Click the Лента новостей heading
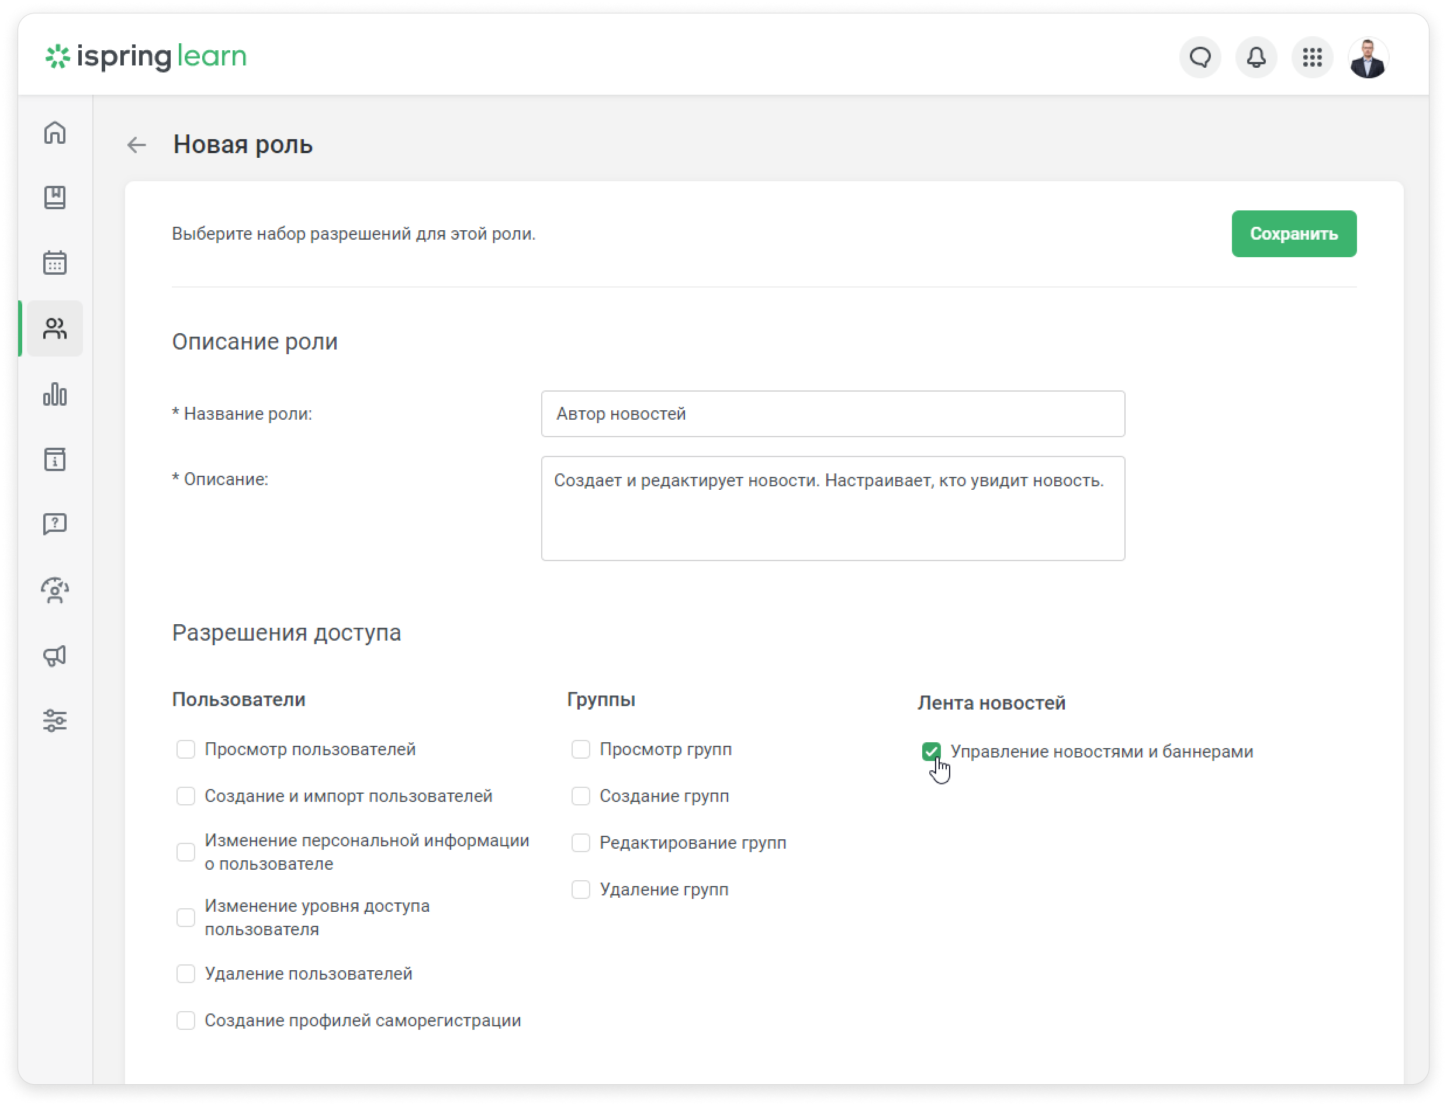Screen dimensions: 1447x1107 (x=991, y=703)
